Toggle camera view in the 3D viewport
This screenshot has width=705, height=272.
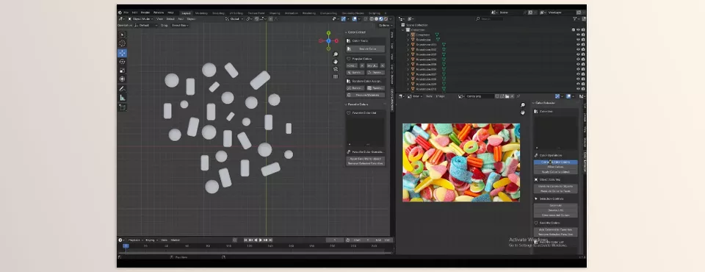tap(336, 69)
